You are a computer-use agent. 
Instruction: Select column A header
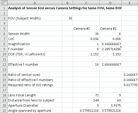tap(35, 3)
